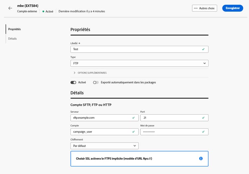Click the Propriétés section heading
Screen dimensions: 249x174
pos(80,30)
